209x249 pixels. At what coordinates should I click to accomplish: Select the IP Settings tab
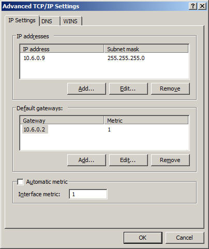coord(22,20)
